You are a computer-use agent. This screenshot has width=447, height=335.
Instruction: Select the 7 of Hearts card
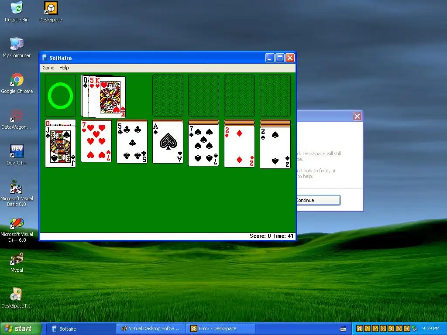click(x=96, y=141)
